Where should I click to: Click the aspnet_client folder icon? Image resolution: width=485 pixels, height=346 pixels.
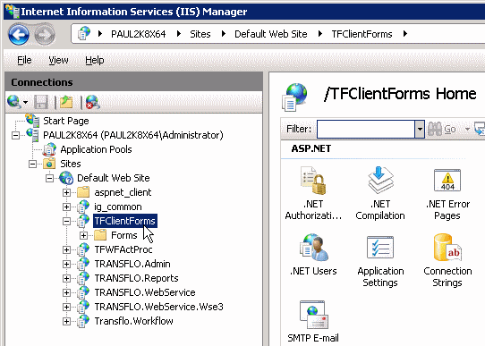click(x=83, y=192)
